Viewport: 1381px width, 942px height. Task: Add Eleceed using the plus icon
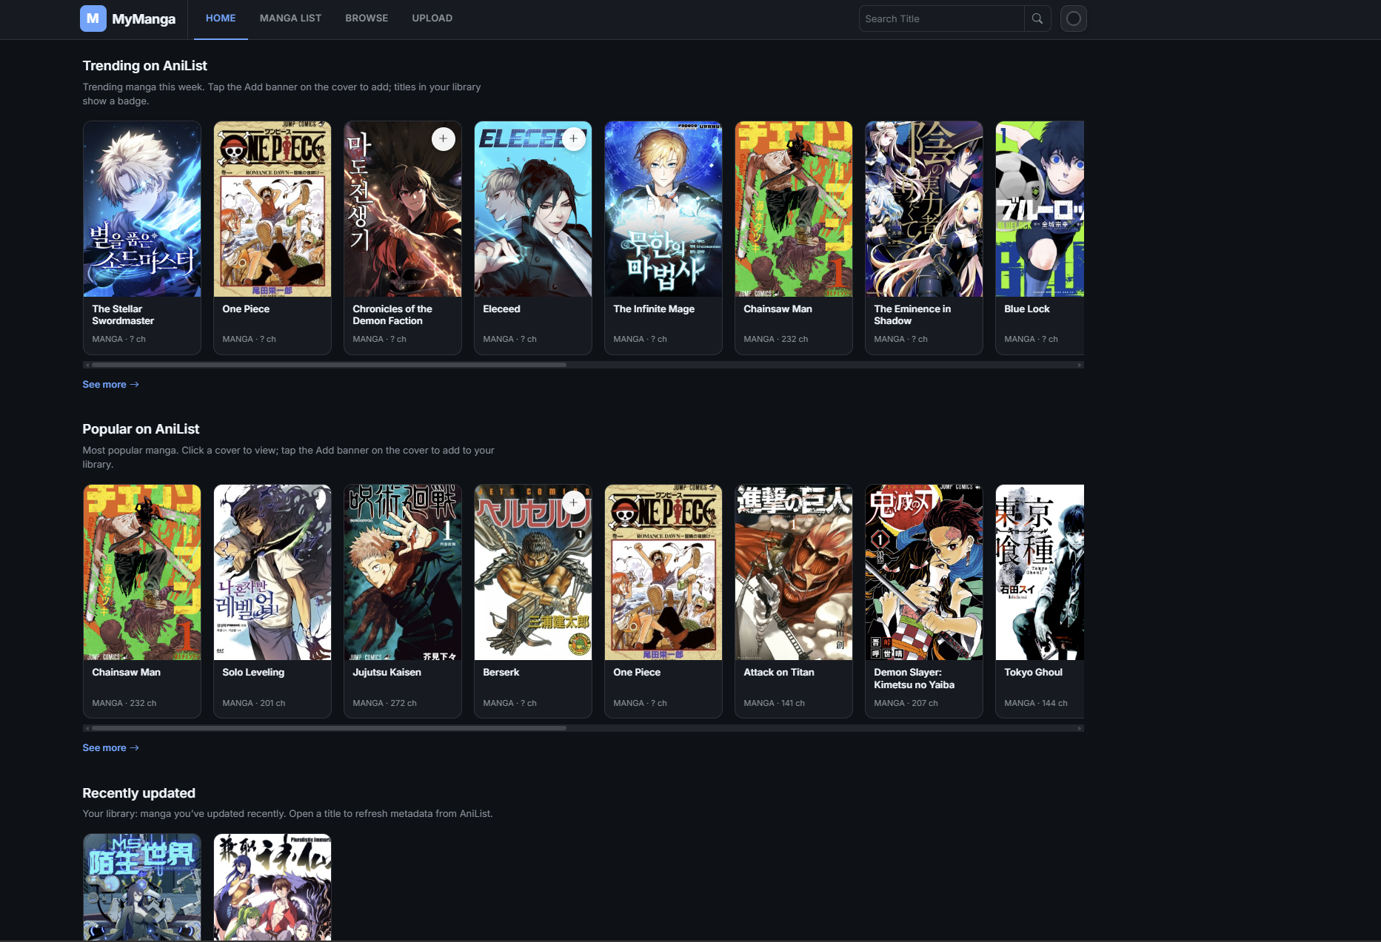[x=573, y=138]
